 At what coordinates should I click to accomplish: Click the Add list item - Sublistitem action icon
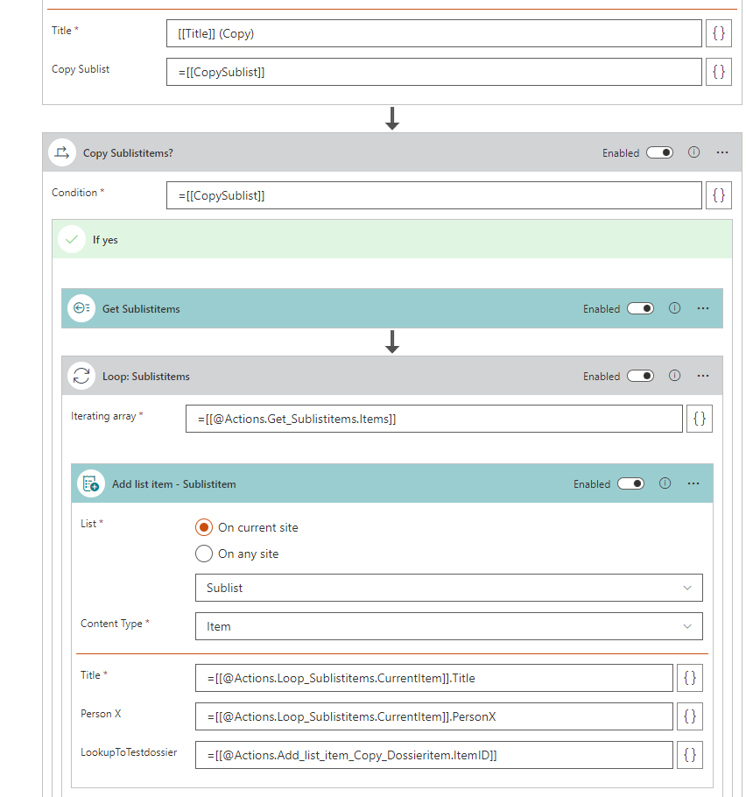click(x=90, y=483)
